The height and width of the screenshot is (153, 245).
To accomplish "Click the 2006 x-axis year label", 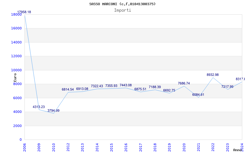I will tap(24, 147).
